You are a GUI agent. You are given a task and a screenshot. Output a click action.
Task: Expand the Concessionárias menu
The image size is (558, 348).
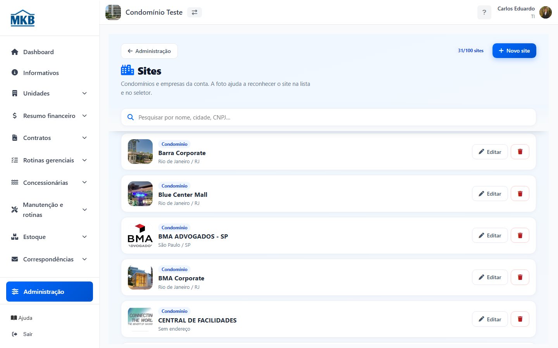tap(50, 183)
